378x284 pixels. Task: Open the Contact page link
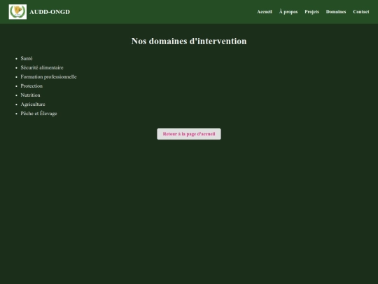[x=361, y=12]
